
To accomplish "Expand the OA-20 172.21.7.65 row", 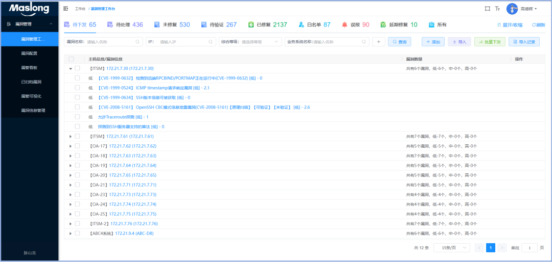I will [71, 175].
